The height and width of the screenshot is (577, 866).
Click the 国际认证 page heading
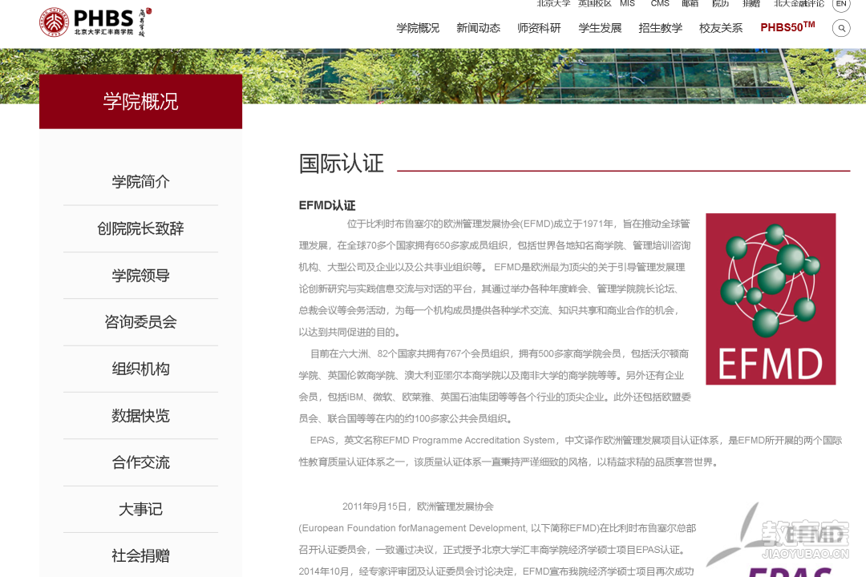(x=342, y=163)
